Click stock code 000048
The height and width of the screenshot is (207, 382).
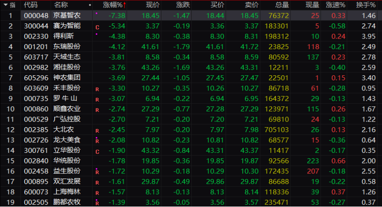coord(36,16)
